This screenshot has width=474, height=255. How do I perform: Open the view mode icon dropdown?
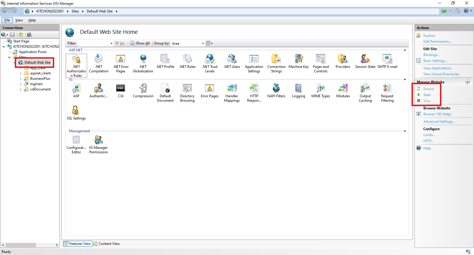tap(209, 43)
